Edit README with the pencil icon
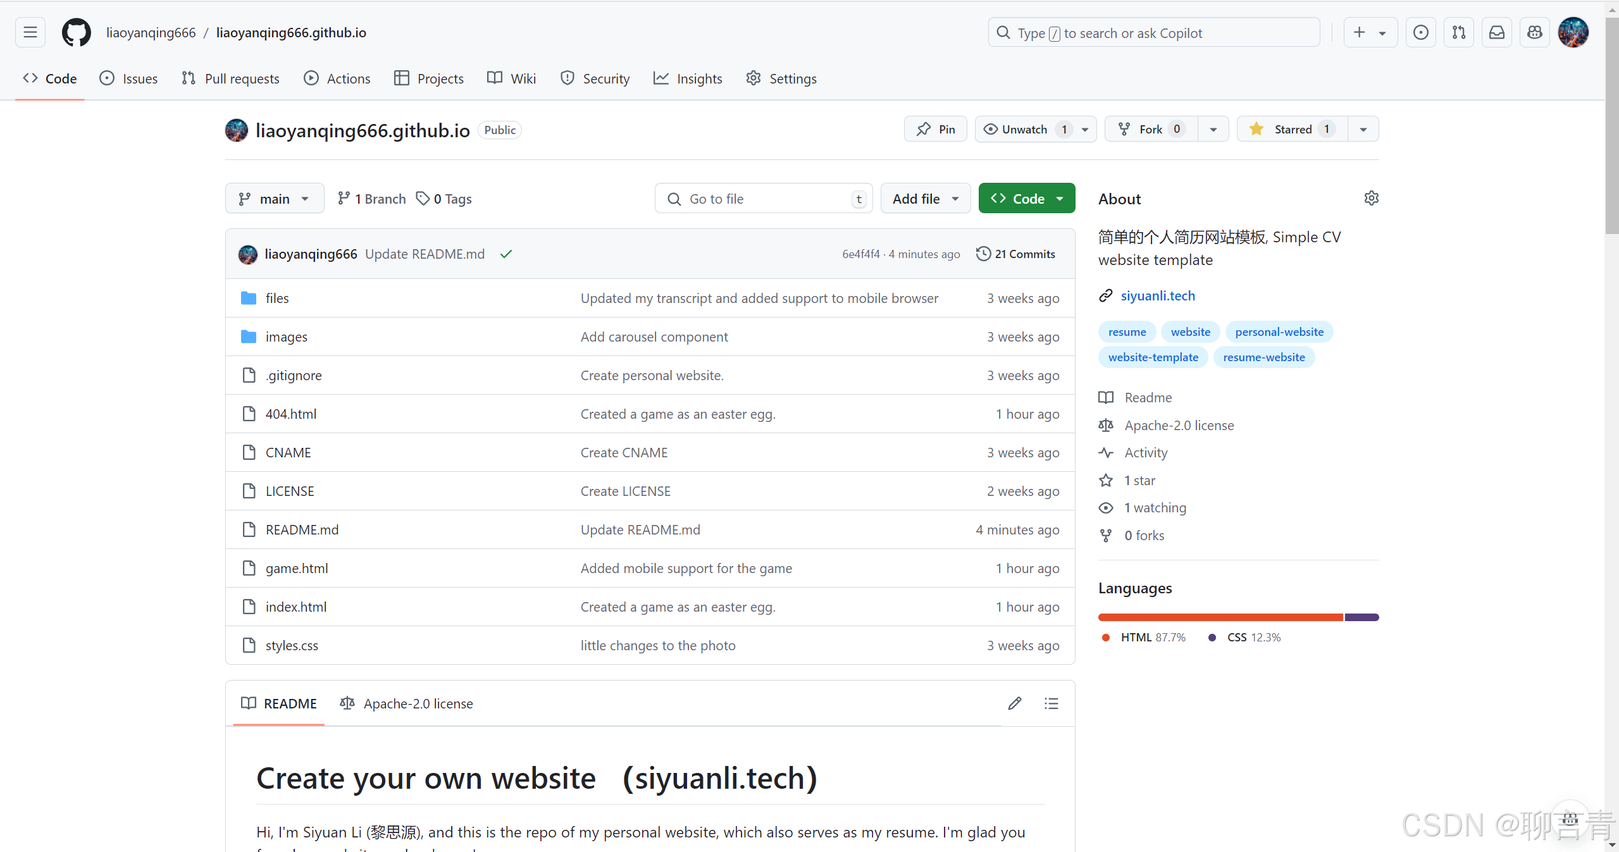Screen dimensions: 1619x852 click(x=1014, y=703)
